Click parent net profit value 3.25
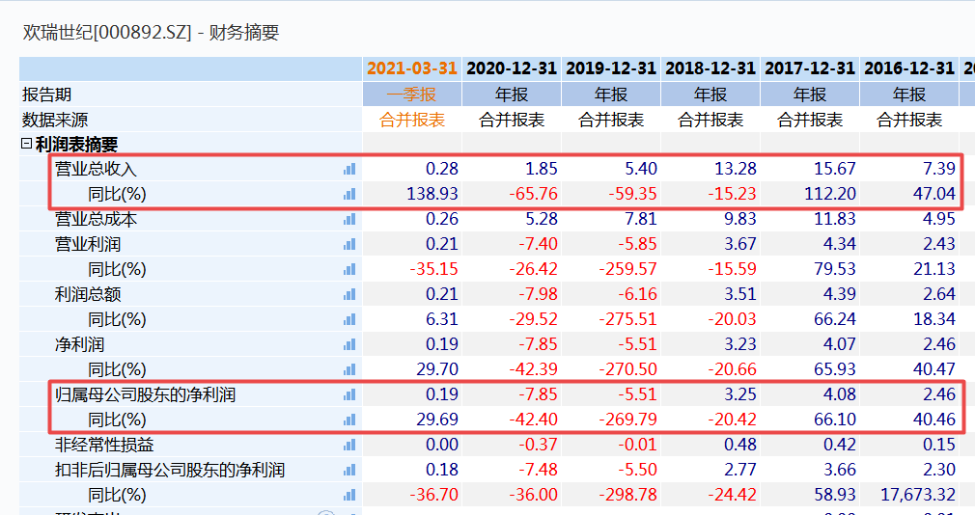The image size is (975, 515). 740,394
